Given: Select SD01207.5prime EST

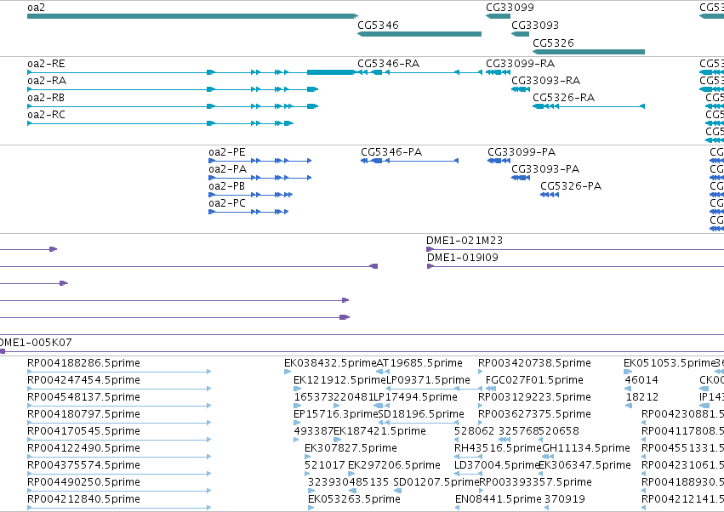Looking at the screenshot, I should click(x=397, y=490).
